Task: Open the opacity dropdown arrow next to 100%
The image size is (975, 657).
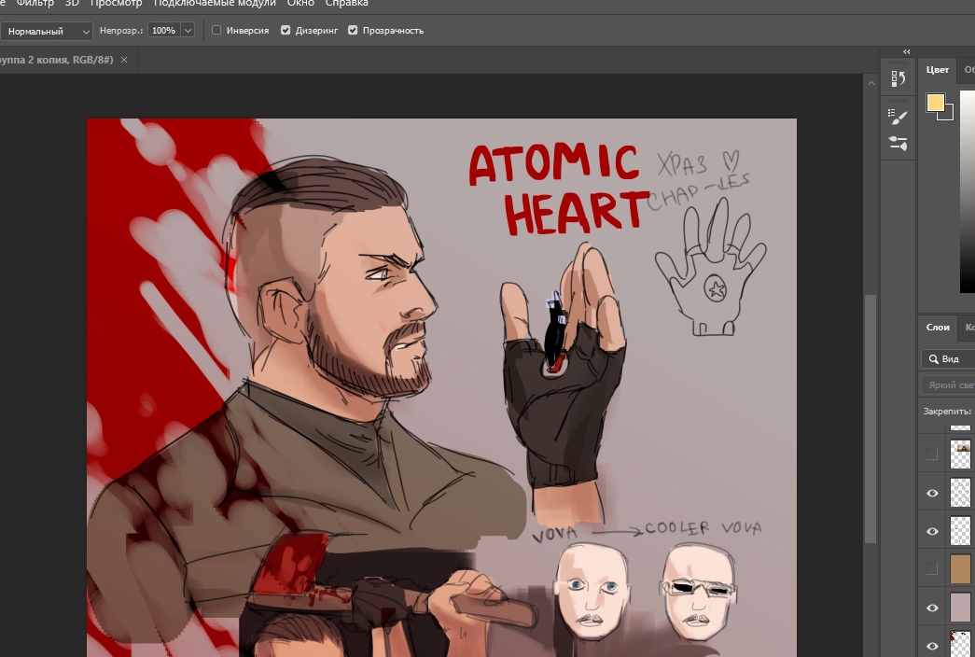Action: point(188,31)
